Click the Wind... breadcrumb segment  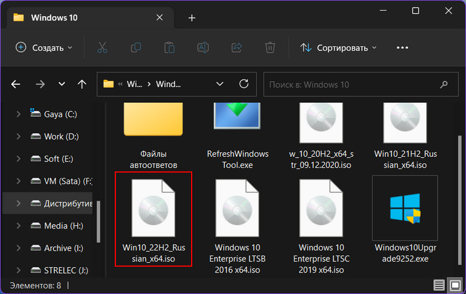click(x=168, y=84)
